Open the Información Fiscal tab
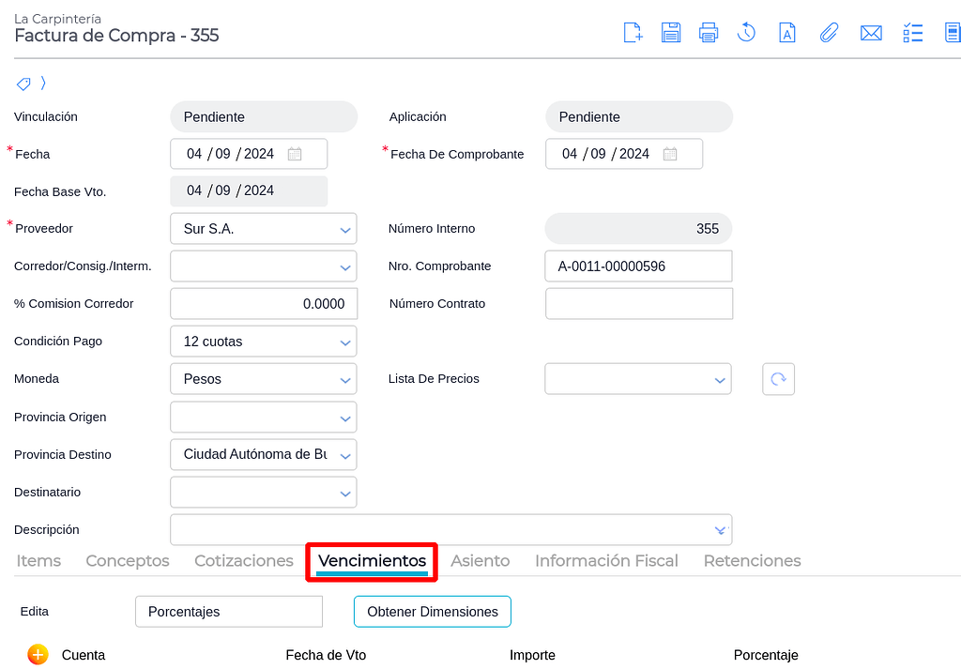 [606, 560]
